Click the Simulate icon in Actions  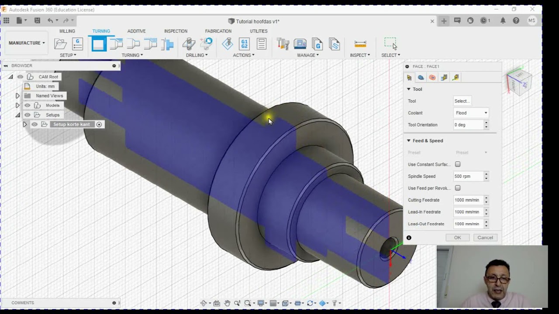coord(228,44)
